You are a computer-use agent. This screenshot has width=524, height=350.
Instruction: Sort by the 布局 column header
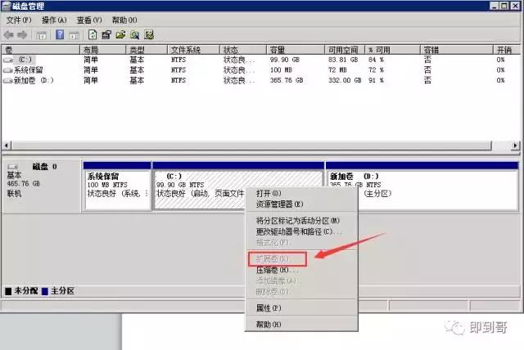coord(103,50)
